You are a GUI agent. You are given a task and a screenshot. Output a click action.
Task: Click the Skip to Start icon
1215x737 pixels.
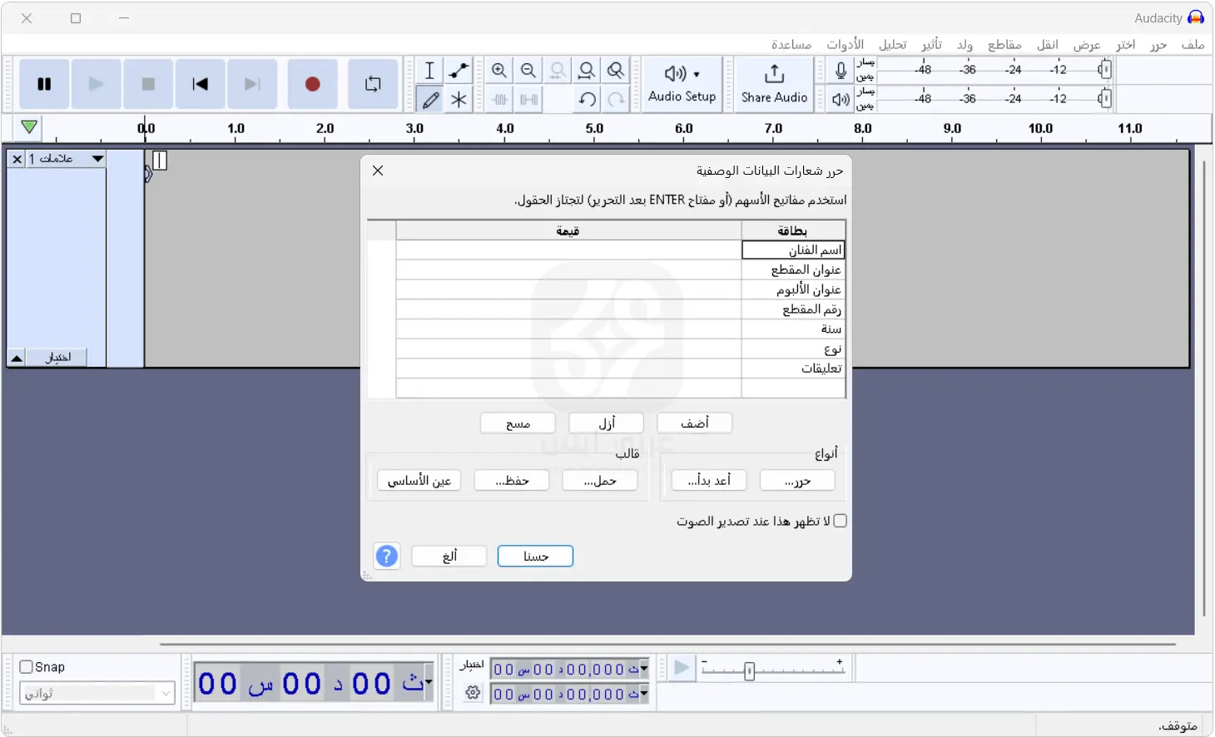[x=200, y=84]
